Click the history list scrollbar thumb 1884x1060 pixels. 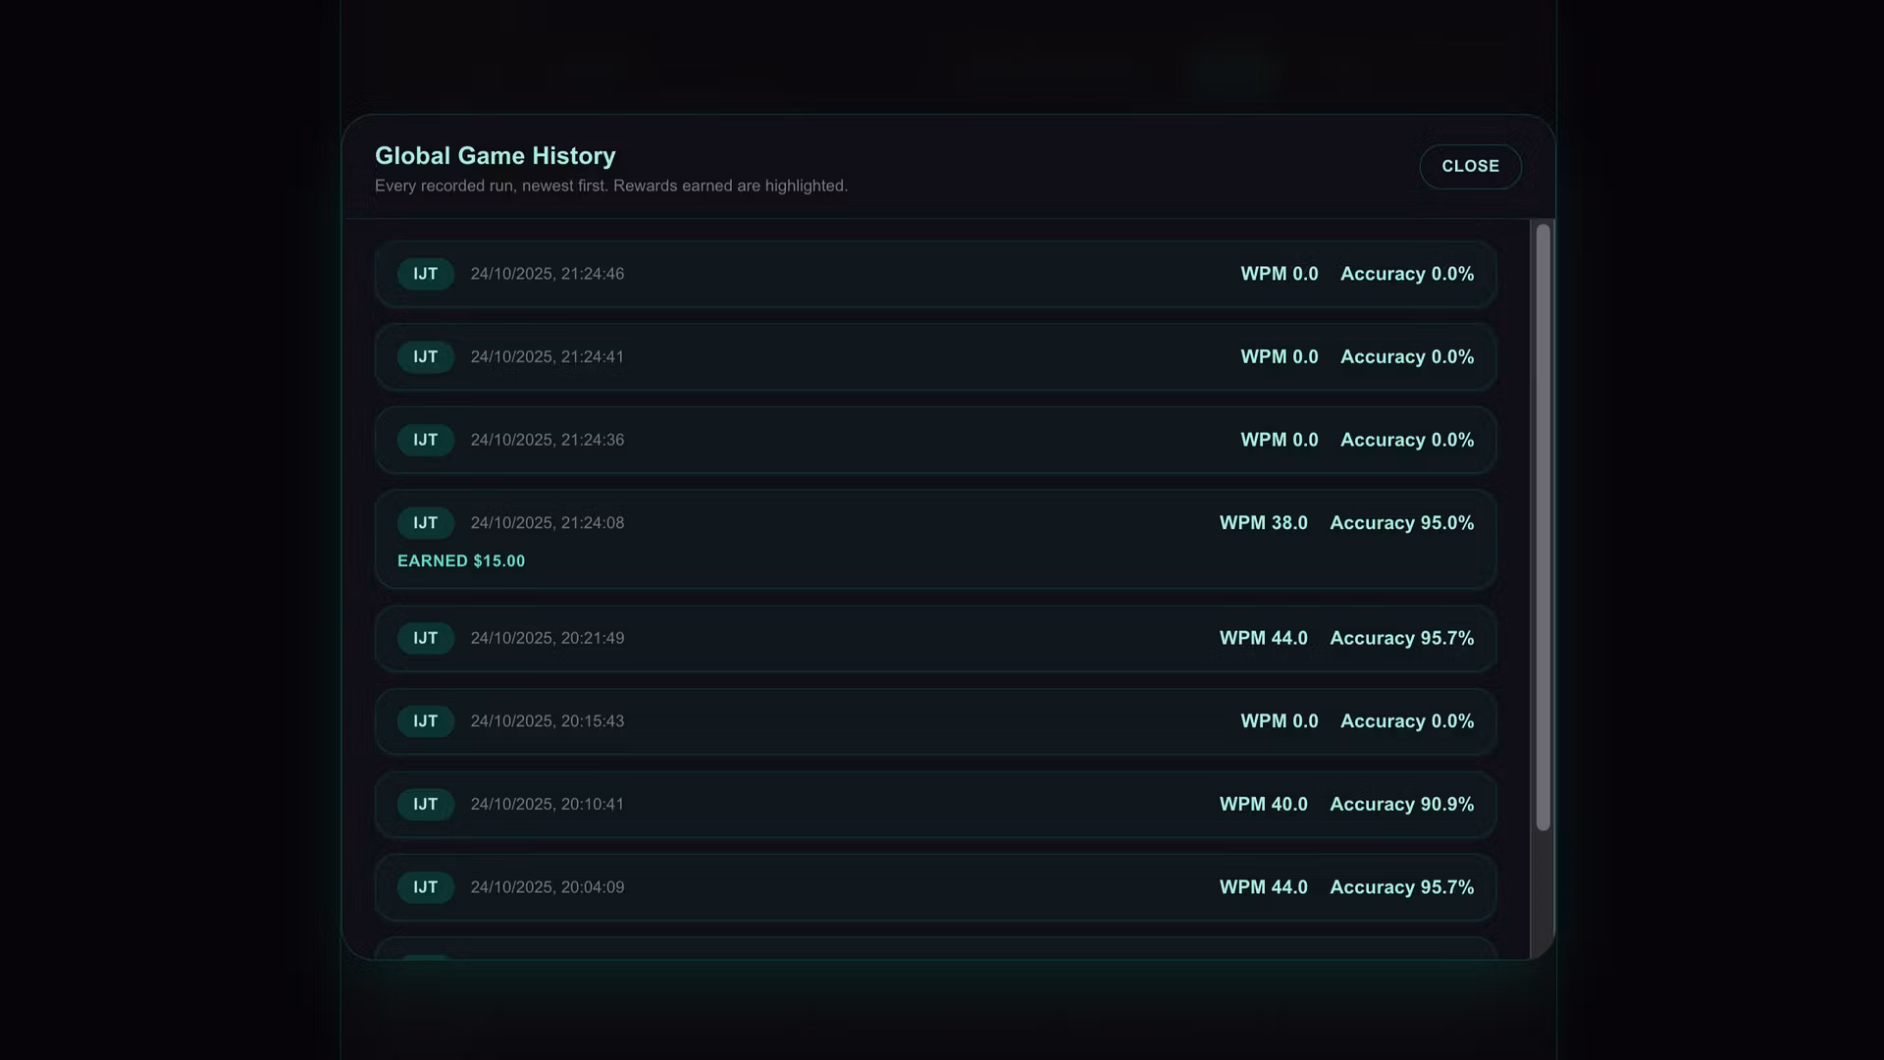coord(1543,526)
